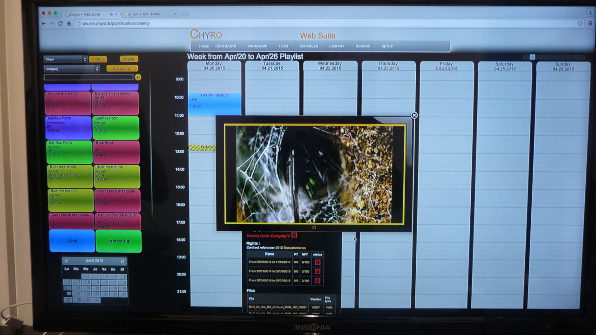Click the status warning icon for the 02/09/2014 run
The image size is (596, 335).
(x=318, y=262)
